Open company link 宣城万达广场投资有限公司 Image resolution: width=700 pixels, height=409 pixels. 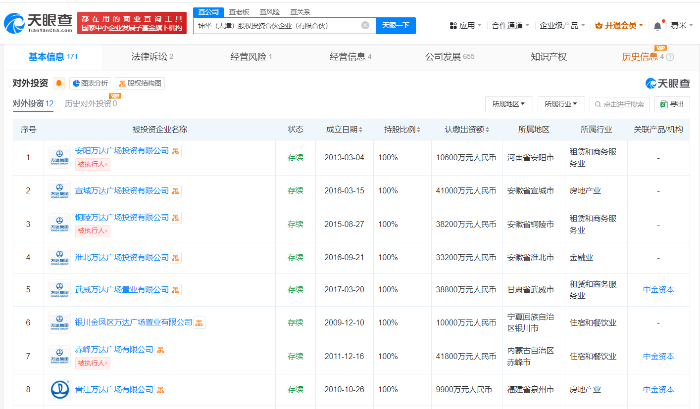click(x=122, y=191)
